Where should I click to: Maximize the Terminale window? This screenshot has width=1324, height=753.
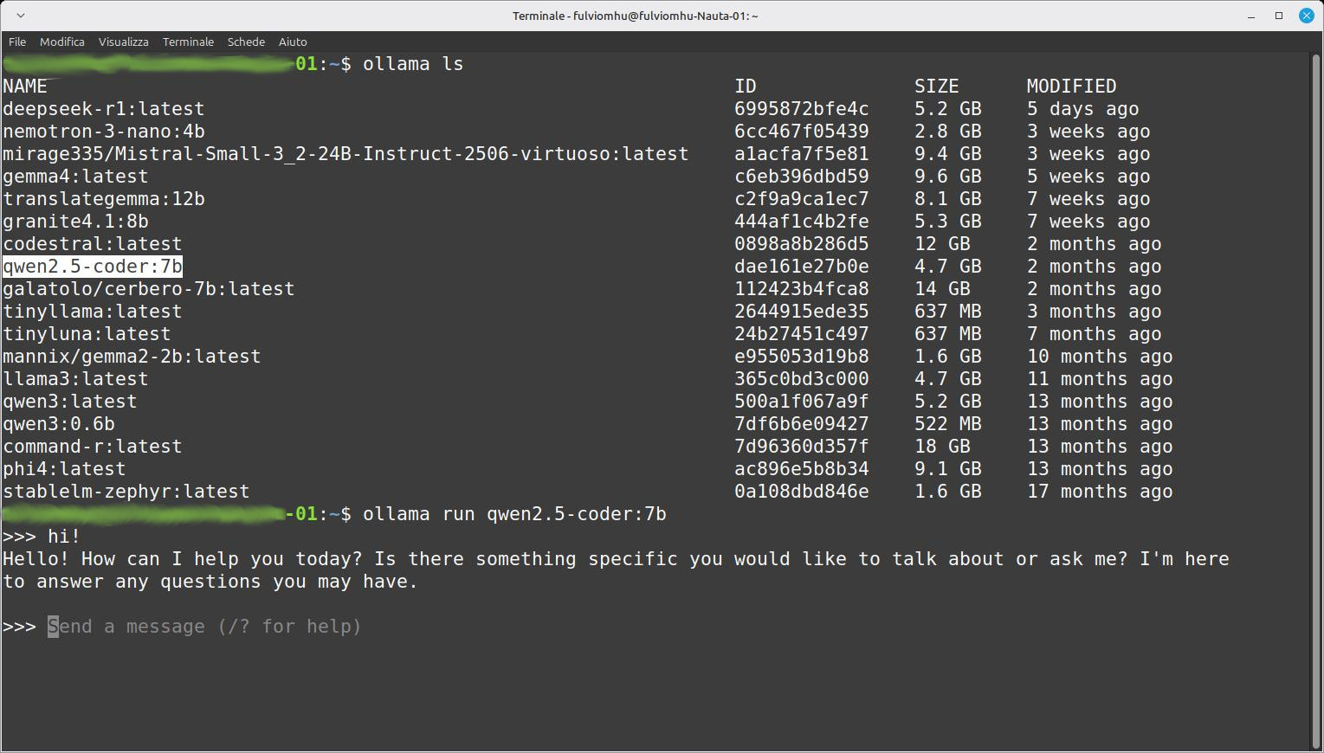click(x=1279, y=16)
